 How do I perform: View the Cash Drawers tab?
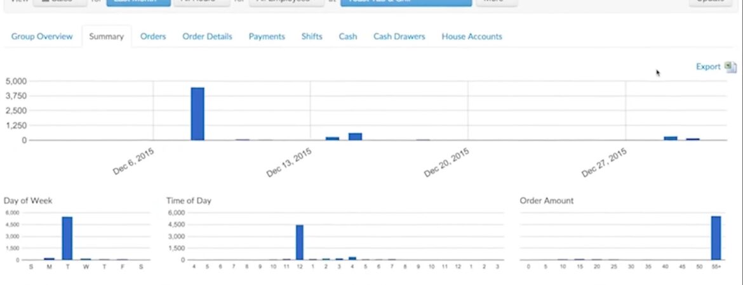click(x=399, y=36)
